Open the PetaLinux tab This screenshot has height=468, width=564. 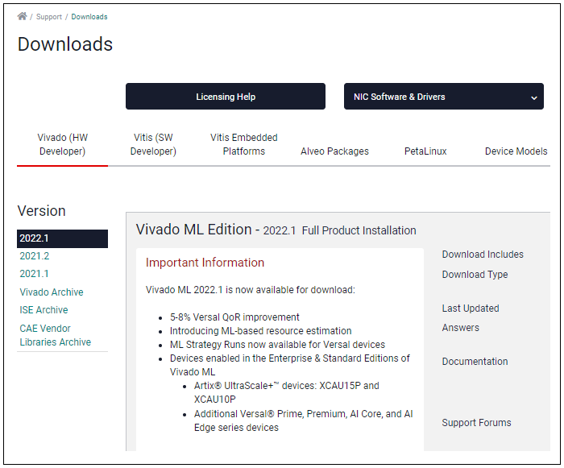click(x=425, y=151)
